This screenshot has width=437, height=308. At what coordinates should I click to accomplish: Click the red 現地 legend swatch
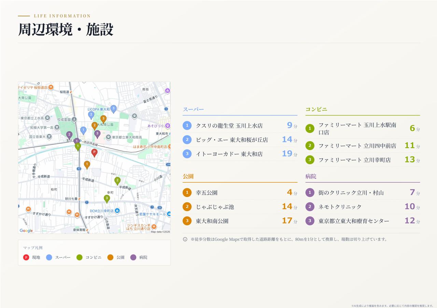[26, 257]
